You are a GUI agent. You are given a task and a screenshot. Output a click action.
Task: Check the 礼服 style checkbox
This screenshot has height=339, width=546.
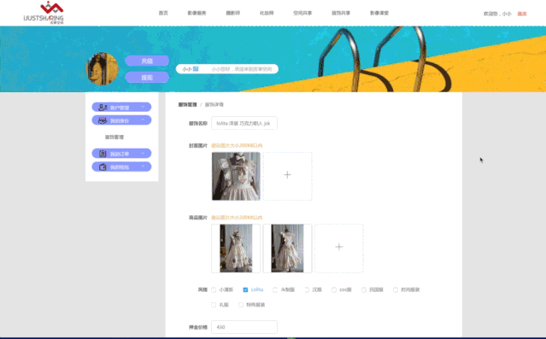point(214,305)
